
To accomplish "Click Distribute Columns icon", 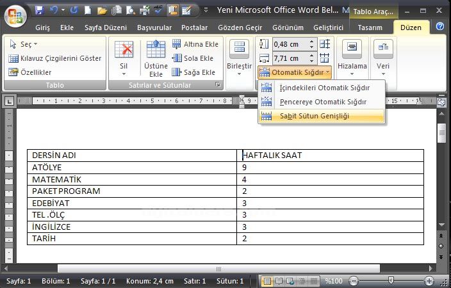I will pos(325,58).
